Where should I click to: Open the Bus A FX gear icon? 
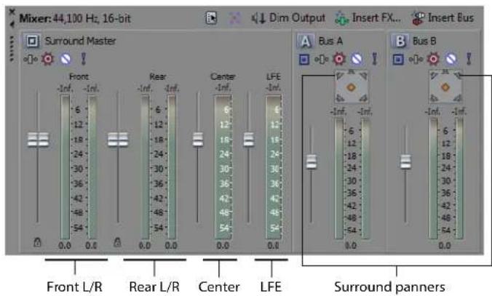pyautogui.click(x=339, y=59)
